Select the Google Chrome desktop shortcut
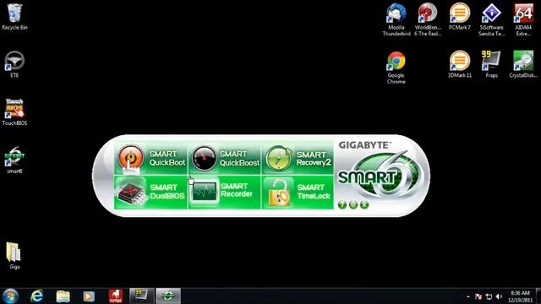This screenshot has width=541, height=304. coord(396,68)
